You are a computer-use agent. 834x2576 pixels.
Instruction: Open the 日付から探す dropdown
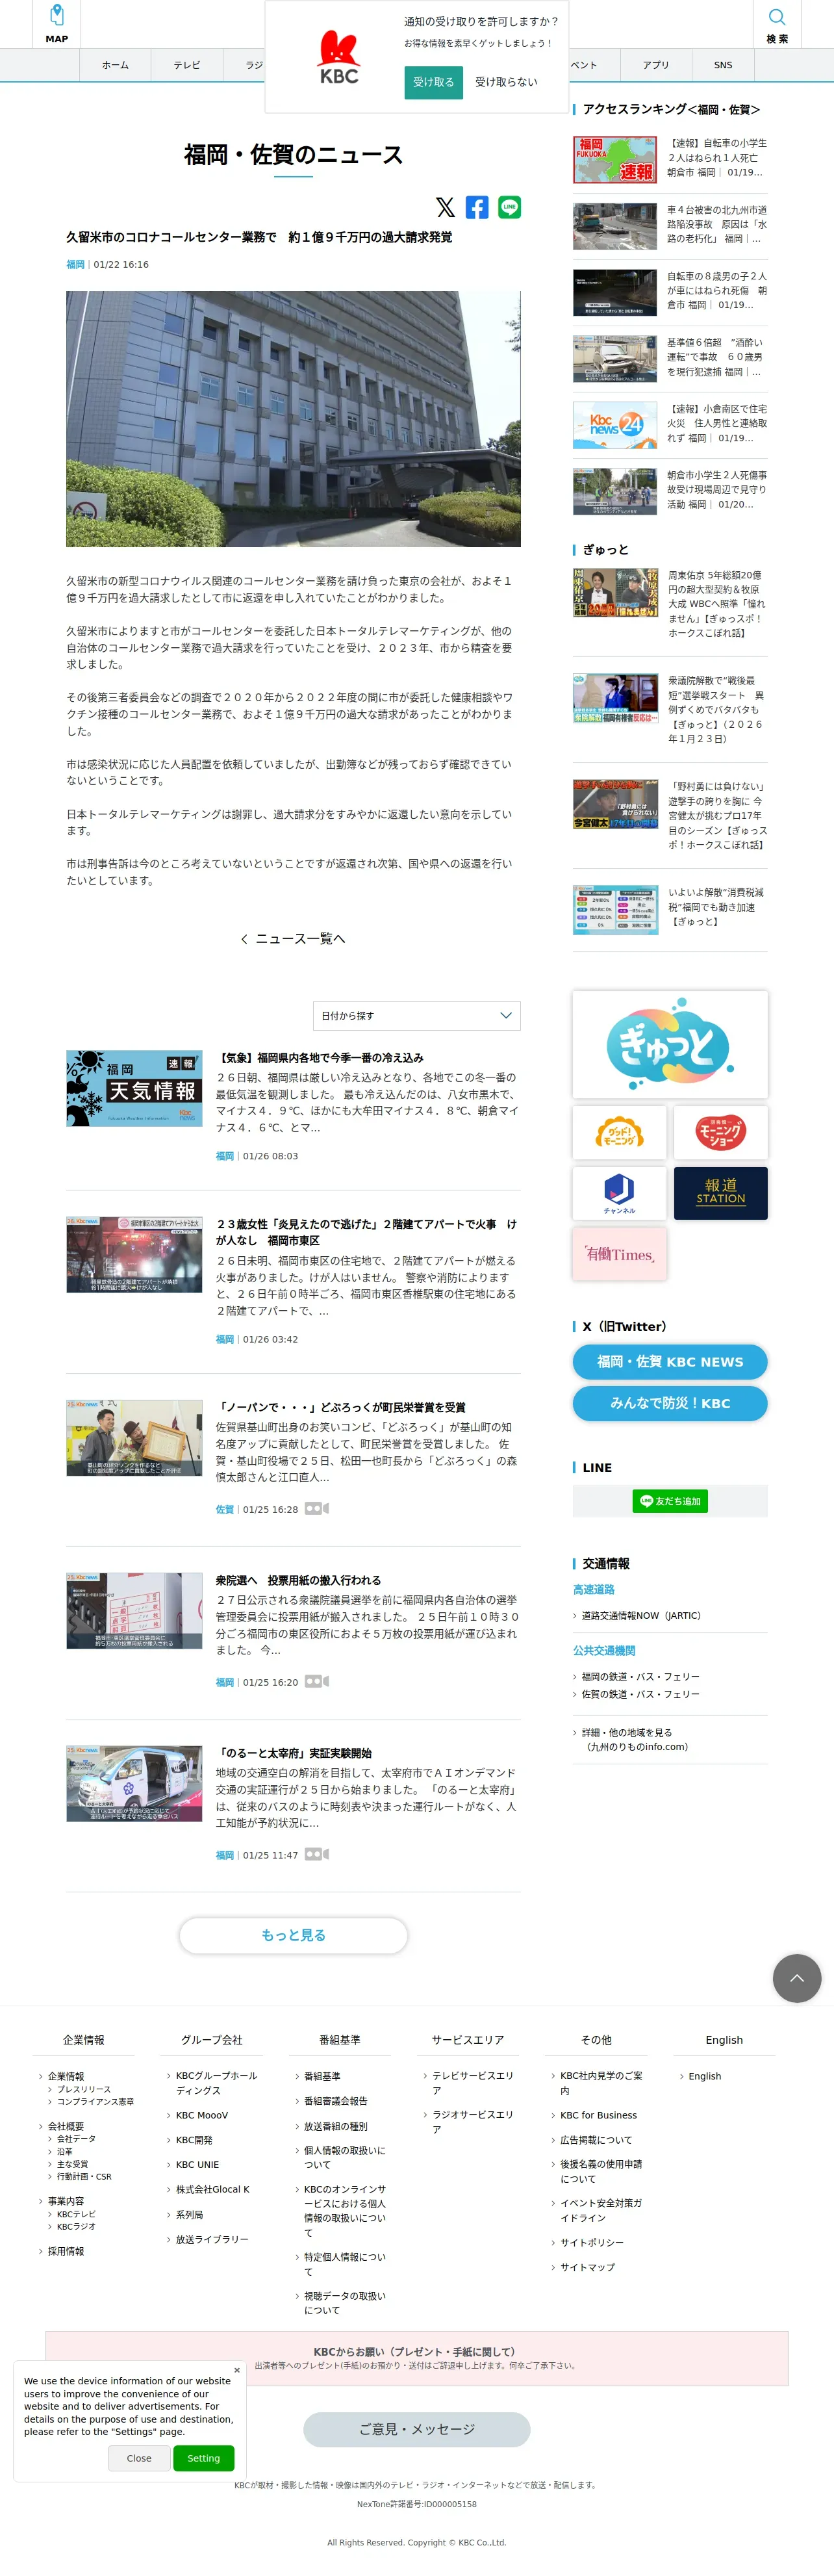[x=416, y=1015]
